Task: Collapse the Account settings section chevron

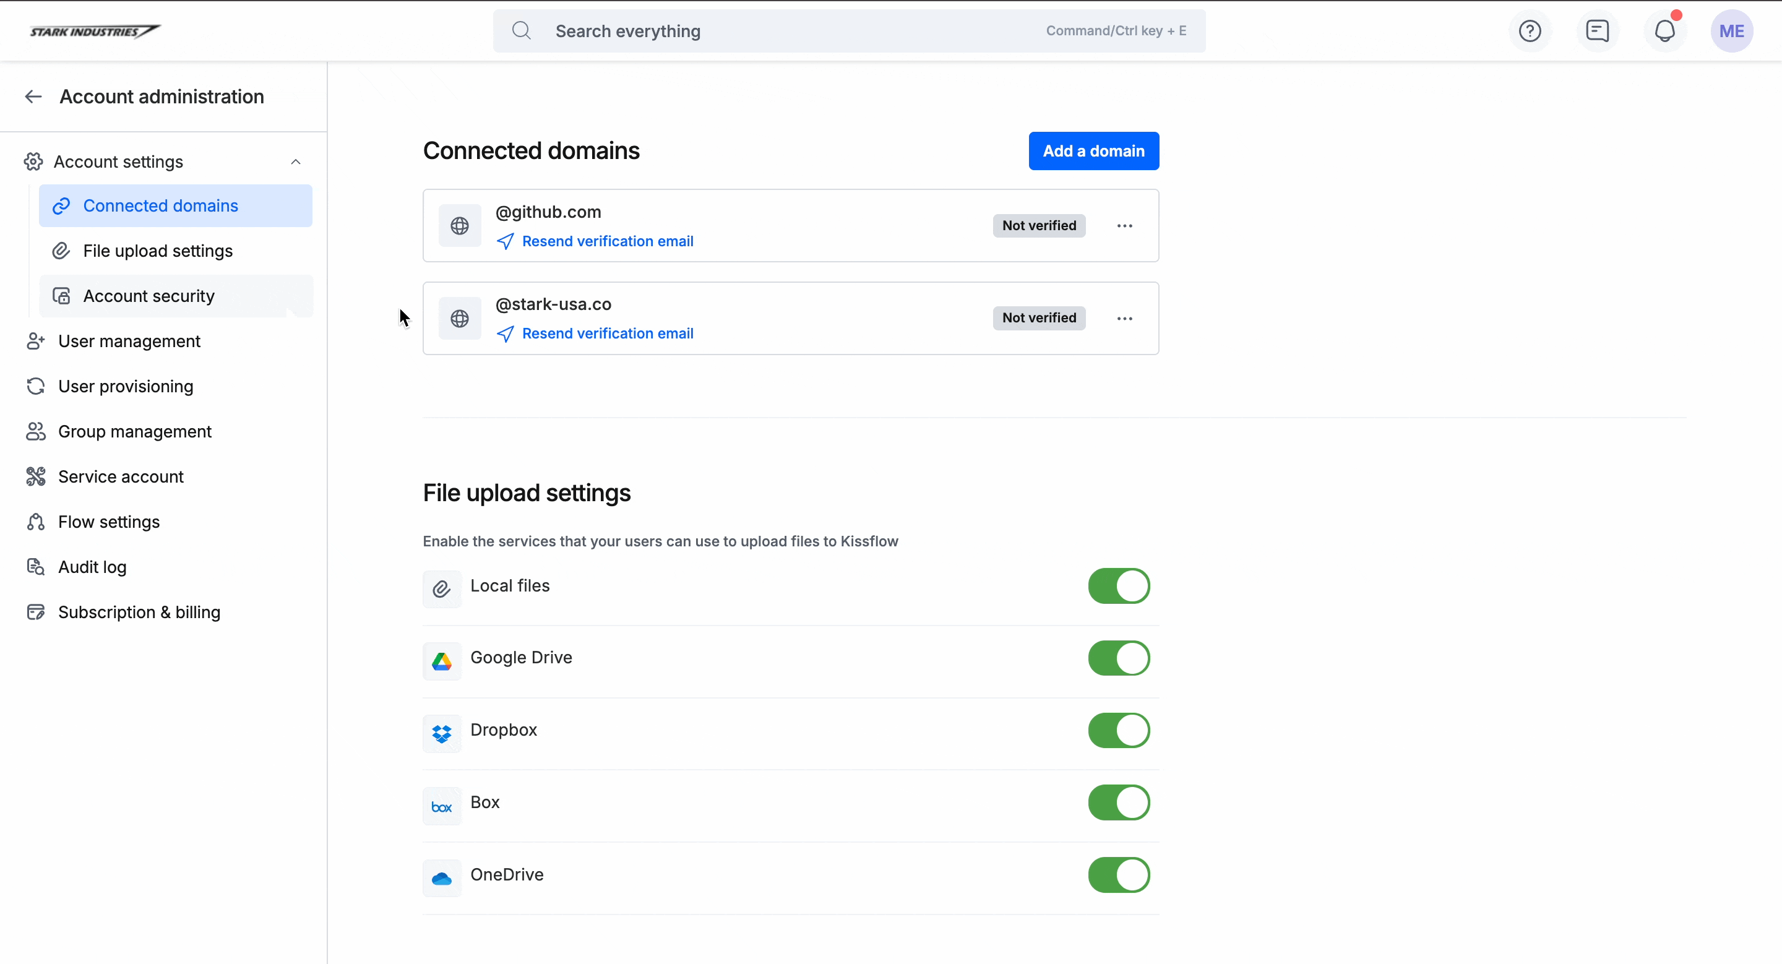Action: 295,162
